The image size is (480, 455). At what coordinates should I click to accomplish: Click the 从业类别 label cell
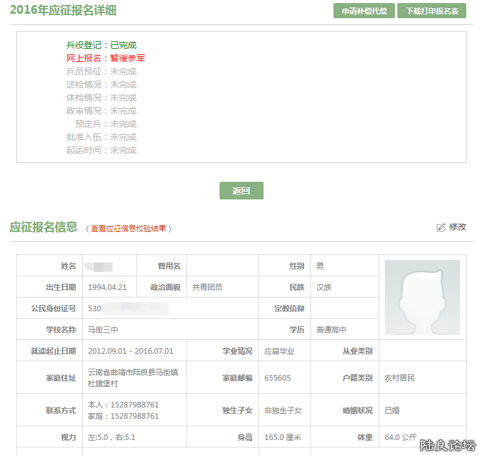[x=345, y=351]
